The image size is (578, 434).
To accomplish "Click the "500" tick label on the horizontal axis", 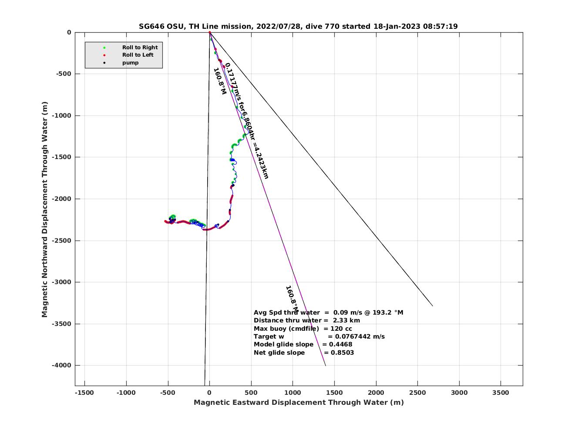I will pyautogui.click(x=251, y=393).
